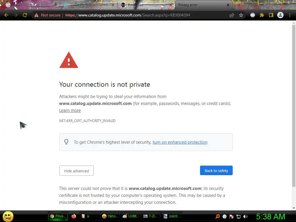Switch to Chrome Privacy error taskbar button
296x222 pixels.
point(58,216)
